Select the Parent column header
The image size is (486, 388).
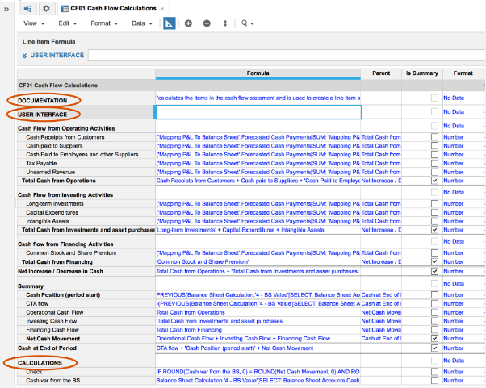pos(381,73)
